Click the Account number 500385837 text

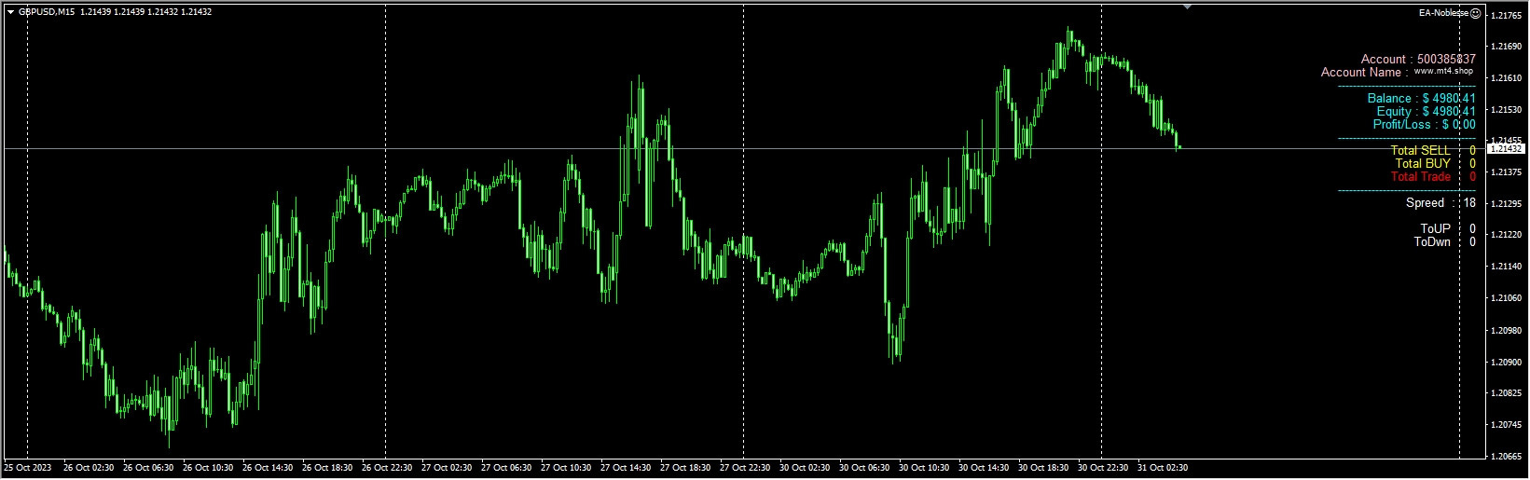pyautogui.click(x=1418, y=59)
